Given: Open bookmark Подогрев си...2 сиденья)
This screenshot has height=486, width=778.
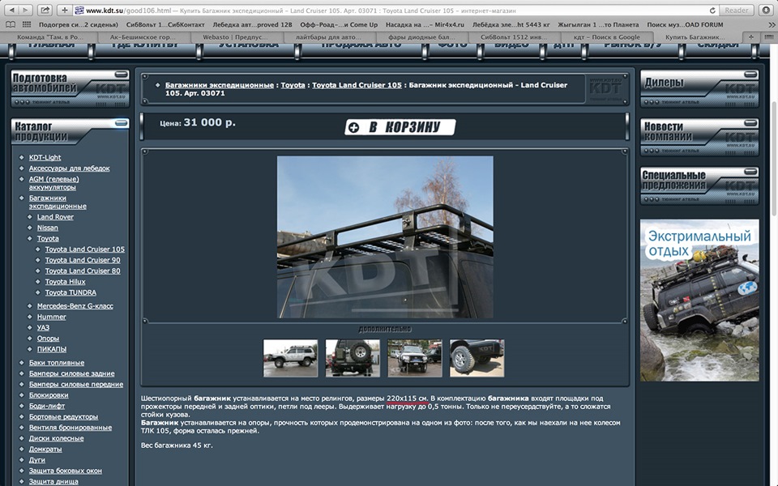Looking at the screenshot, I should point(79,24).
